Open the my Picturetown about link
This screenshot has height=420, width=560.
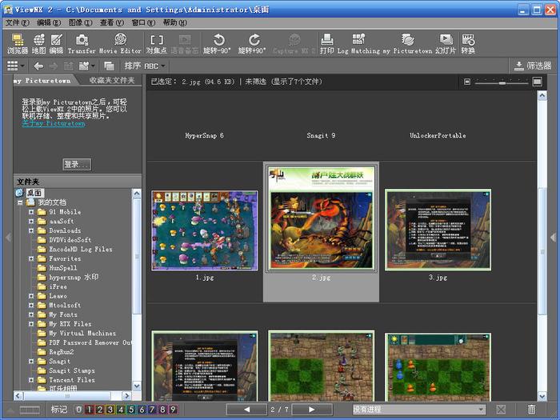pyautogui.click(x=54, y=123)
